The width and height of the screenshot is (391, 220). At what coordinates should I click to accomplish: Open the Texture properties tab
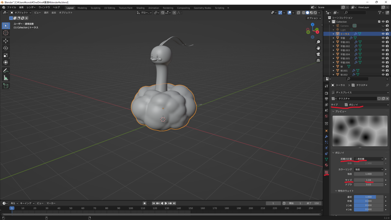326,172
